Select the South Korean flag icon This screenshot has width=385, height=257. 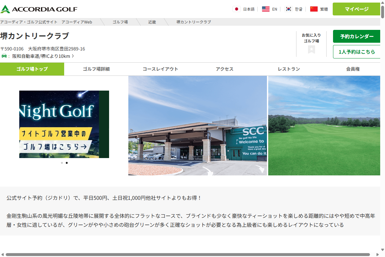tap(288, 9)
